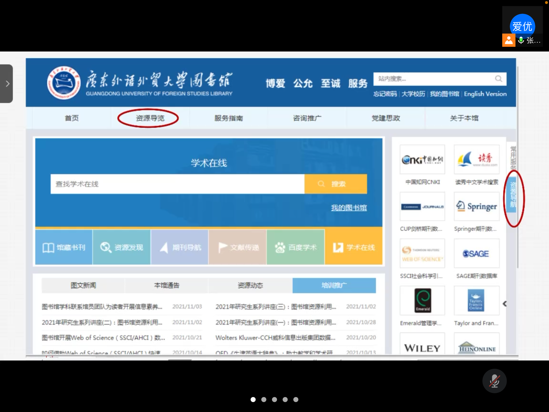Select the second page indicator dot

264,400
